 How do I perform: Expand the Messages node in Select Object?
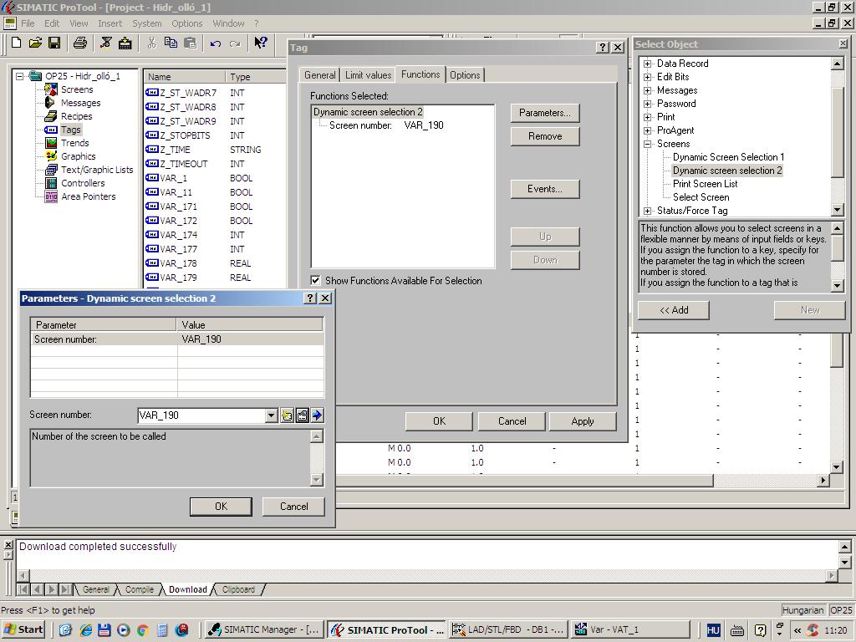tap(648, 90)
